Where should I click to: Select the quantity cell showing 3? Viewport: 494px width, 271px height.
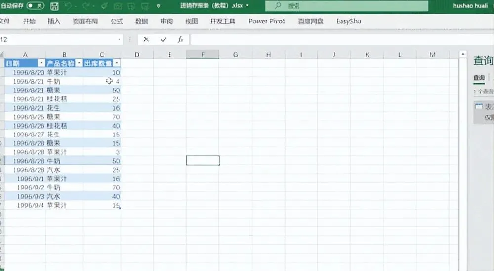tap(102, 152)
